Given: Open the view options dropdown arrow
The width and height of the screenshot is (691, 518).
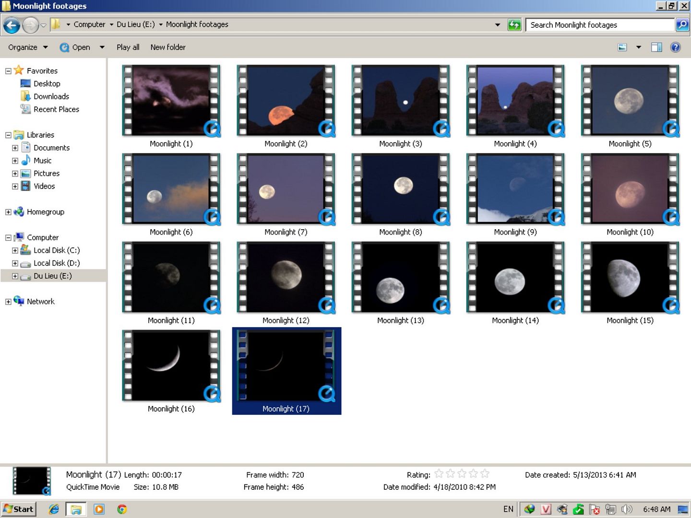Looking at the screenshot, I should pyautogui.click(x=638, y=47).
